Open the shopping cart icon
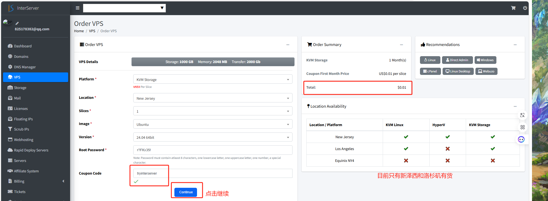Image resolution: width=548 pixels, height=201 pixels. 513,8
